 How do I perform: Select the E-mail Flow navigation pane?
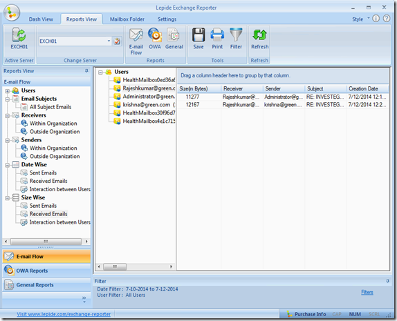point(46,256)
